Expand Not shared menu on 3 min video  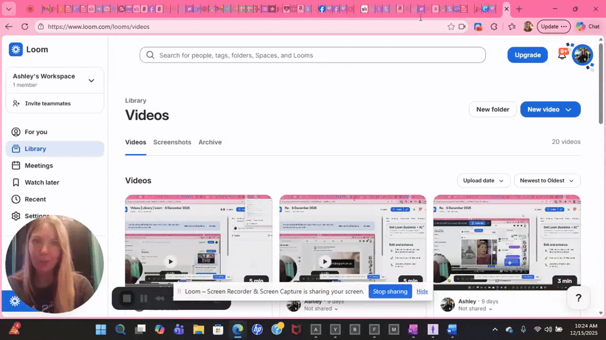point(475,309)
